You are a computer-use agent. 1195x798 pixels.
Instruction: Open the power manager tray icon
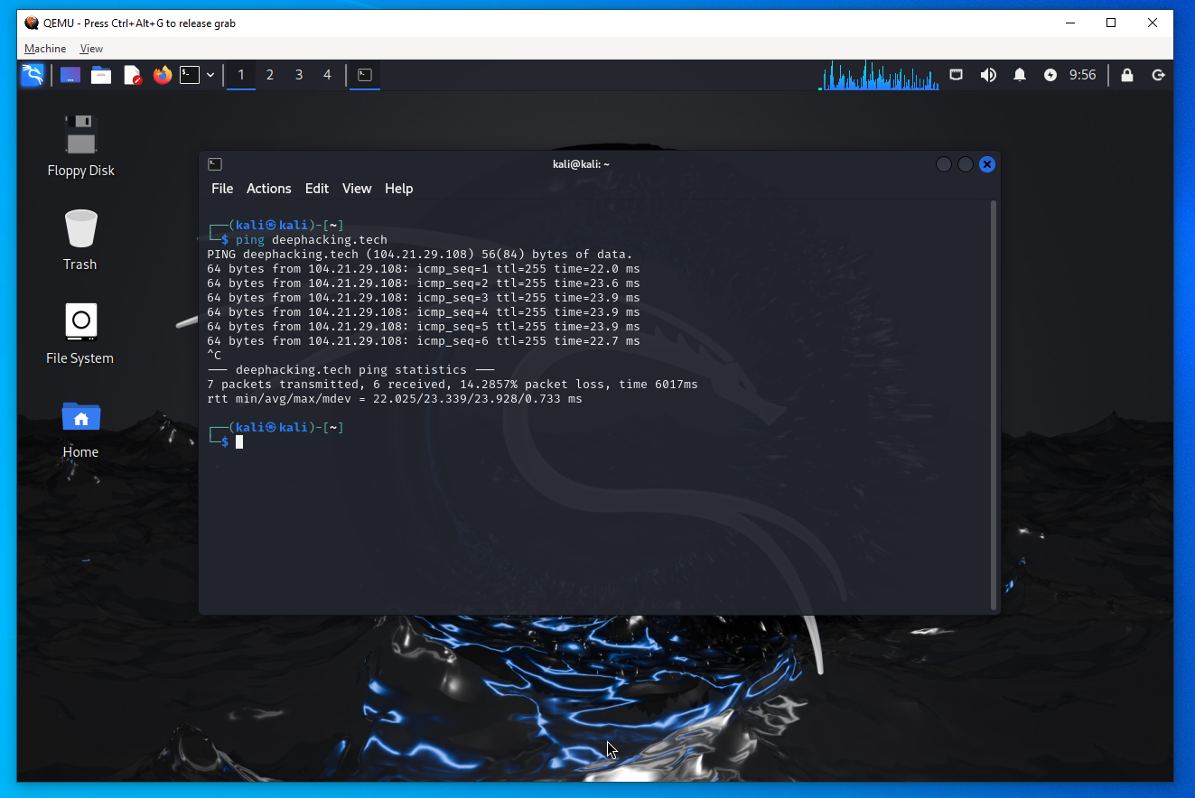(x=1050, y=75)
